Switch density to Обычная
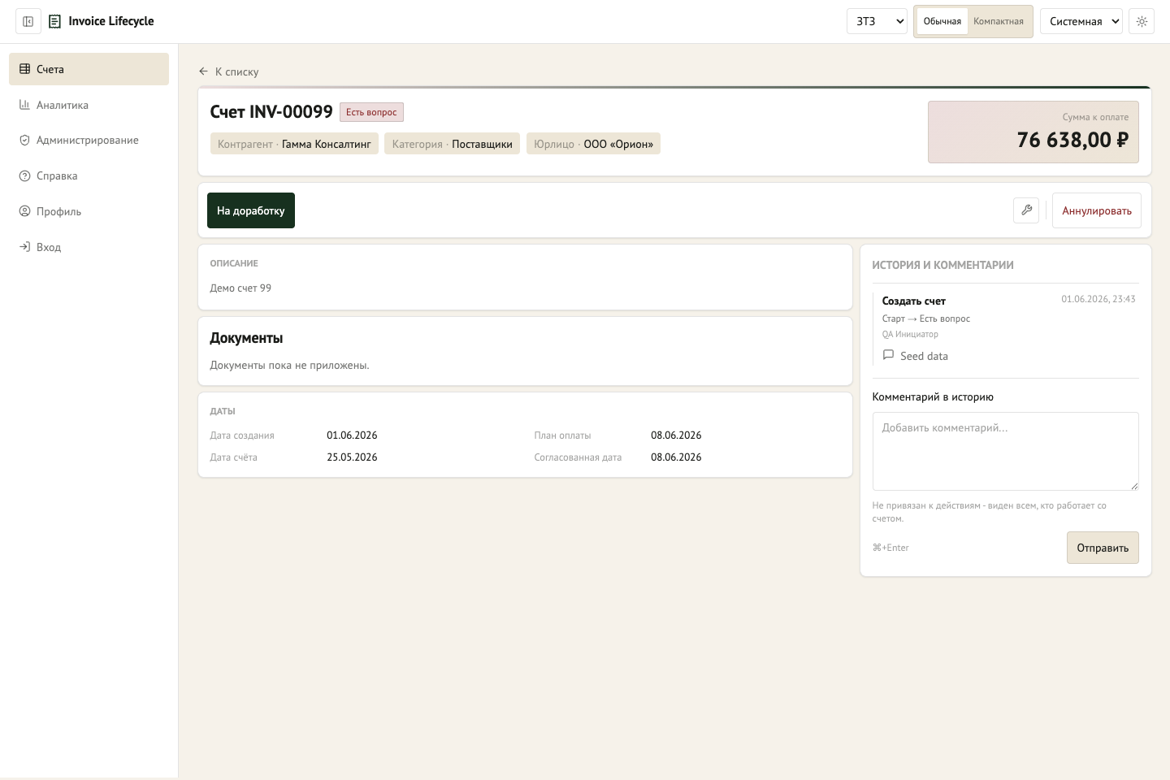1170x780 pixels. [942, 21]
